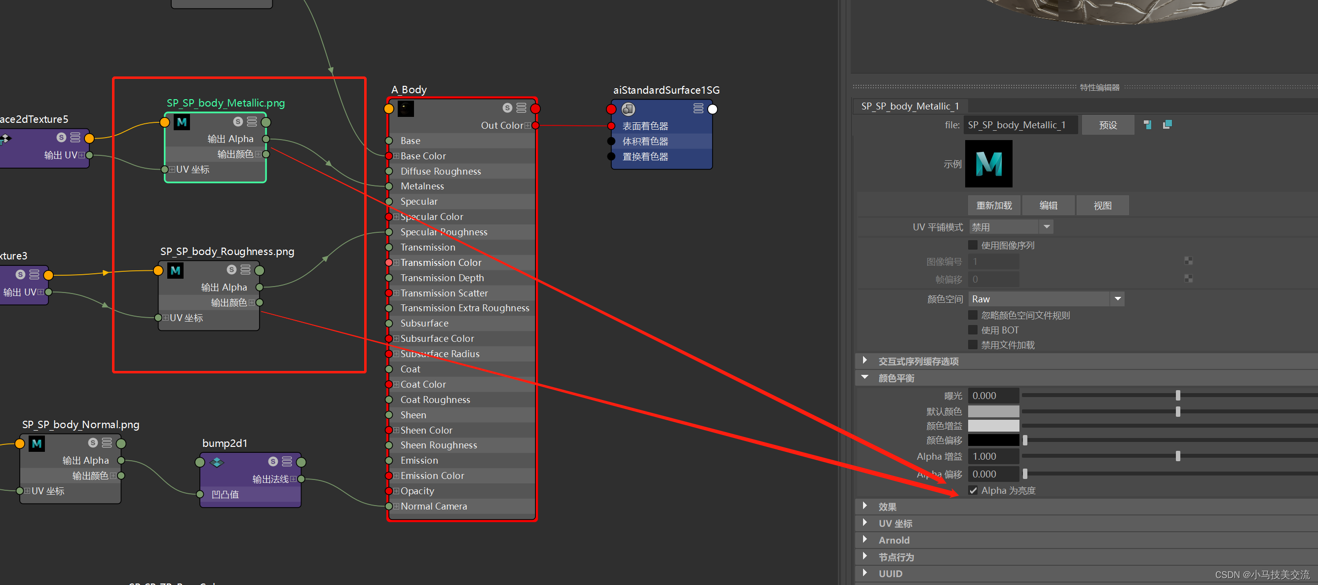
Task: Click the 重新加载 button
Action: click(994, 205)
